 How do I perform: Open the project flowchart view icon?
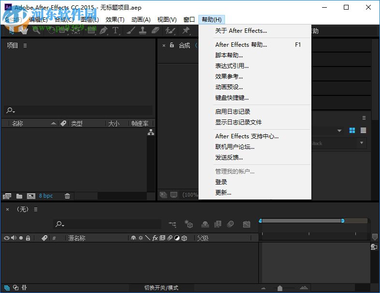pos(151,132)
